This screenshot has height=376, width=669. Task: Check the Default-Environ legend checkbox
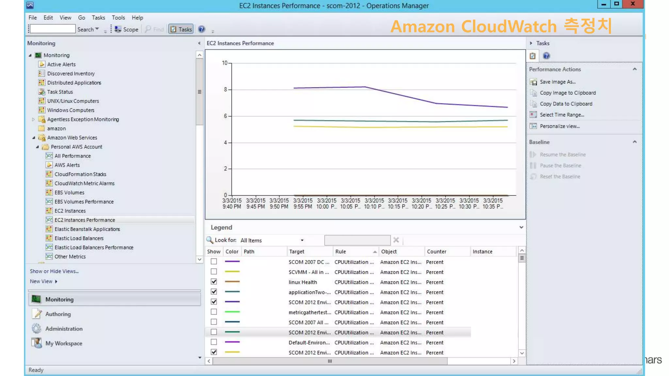(x=214, y=342)
